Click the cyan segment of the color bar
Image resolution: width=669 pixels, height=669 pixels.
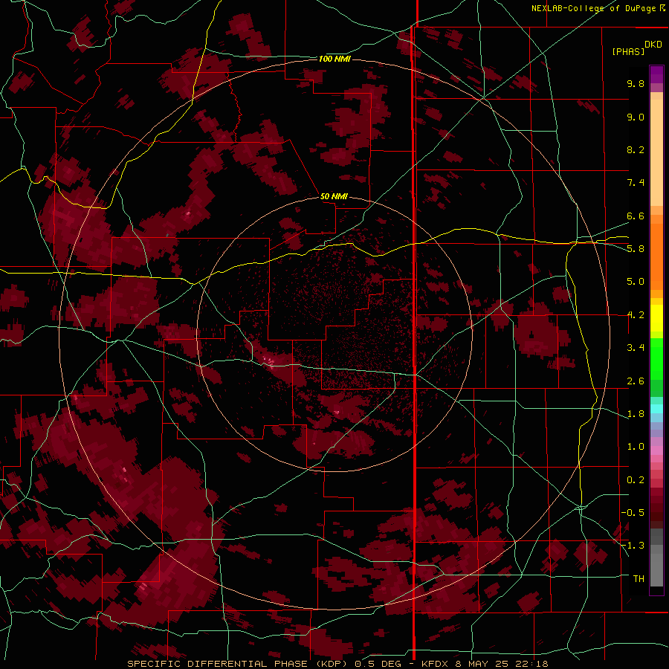click(x=656, y=409)
